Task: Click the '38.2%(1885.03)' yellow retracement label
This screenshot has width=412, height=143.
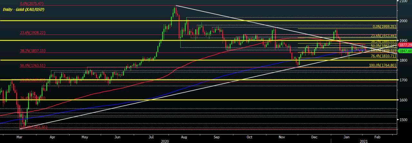Action: (384, 42)
